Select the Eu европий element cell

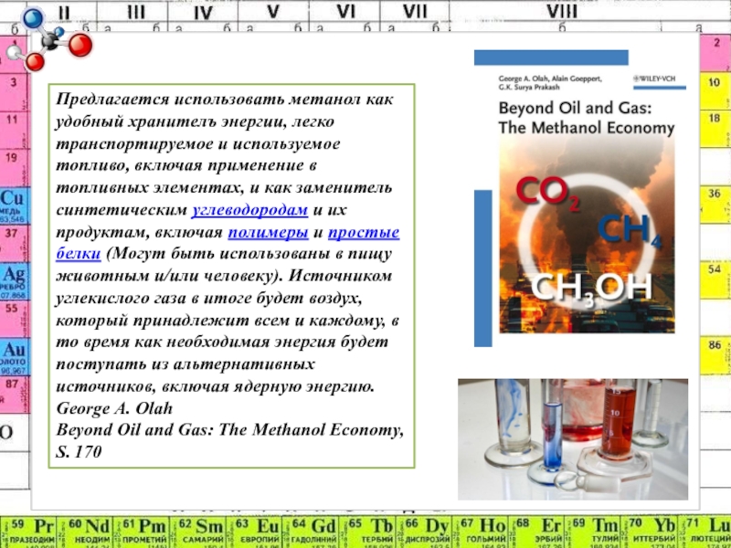tap(254, 532)
